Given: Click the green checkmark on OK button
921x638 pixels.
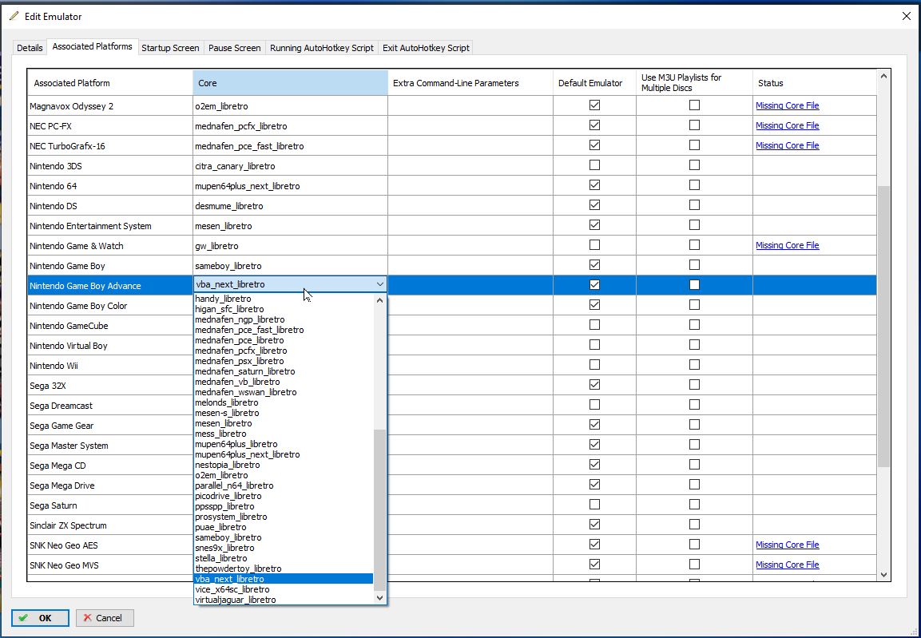Looking at the screenshot, I should 23,618.
